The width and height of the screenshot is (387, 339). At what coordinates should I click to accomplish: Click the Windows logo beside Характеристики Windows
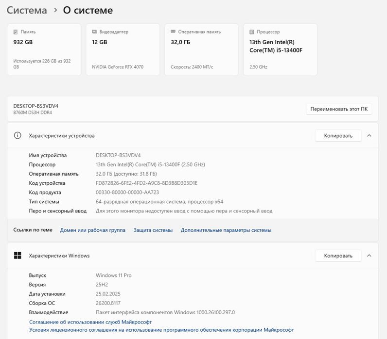tap(18, 256)
